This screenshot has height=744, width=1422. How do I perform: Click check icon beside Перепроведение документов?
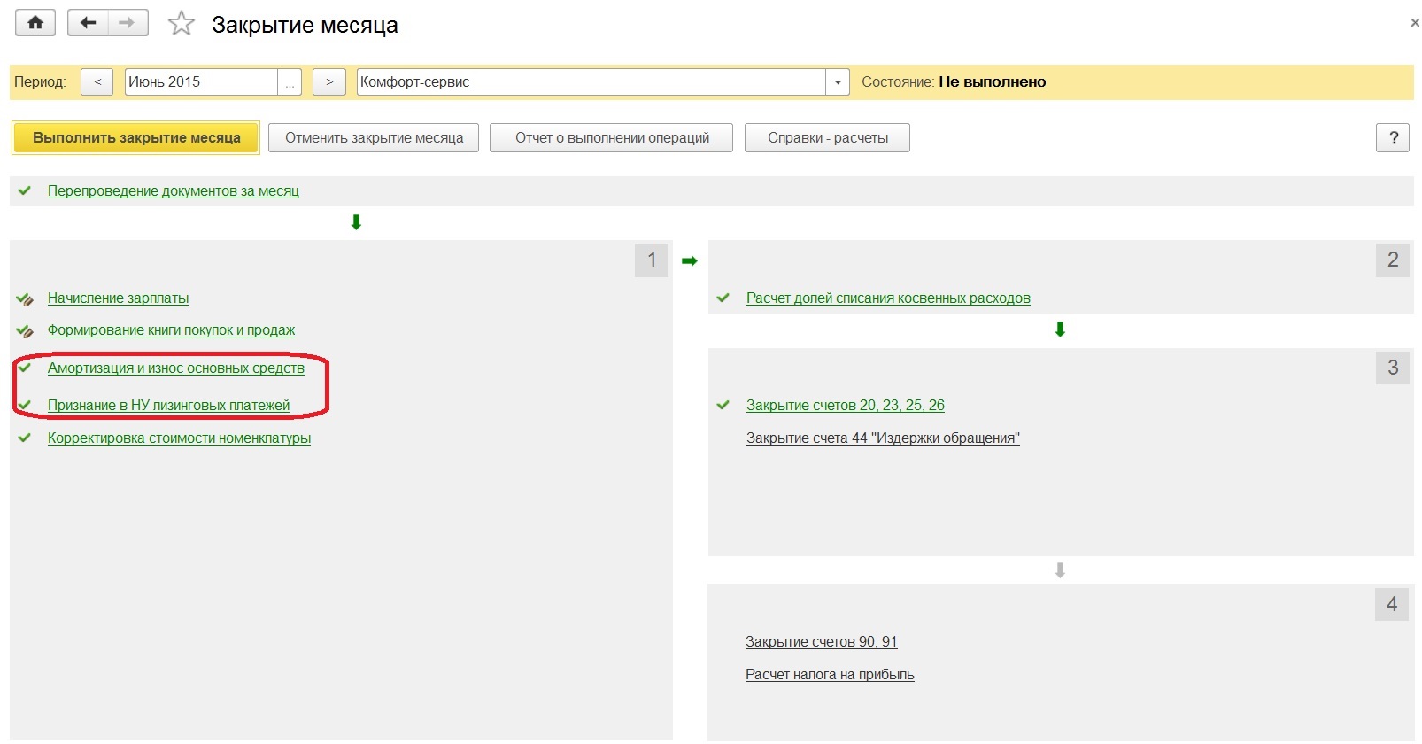point(25,190)
